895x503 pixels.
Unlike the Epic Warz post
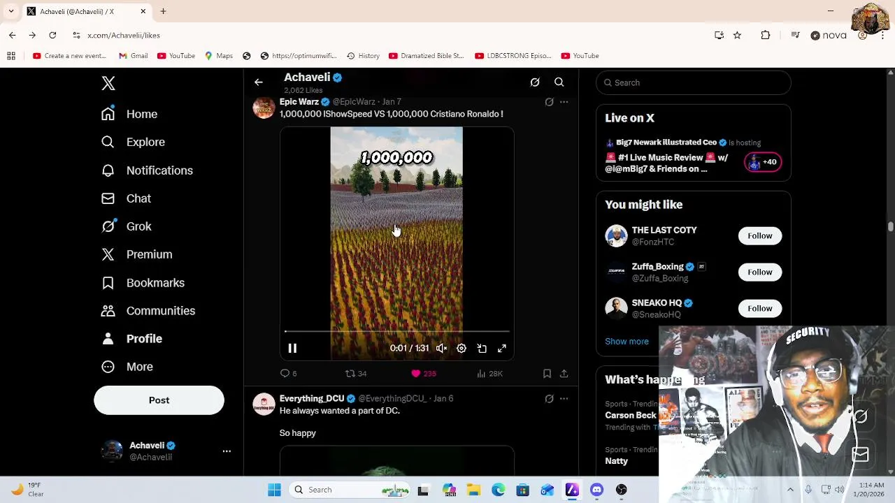point(423,374)
